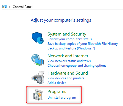Click Uninstall a program link

62,98
